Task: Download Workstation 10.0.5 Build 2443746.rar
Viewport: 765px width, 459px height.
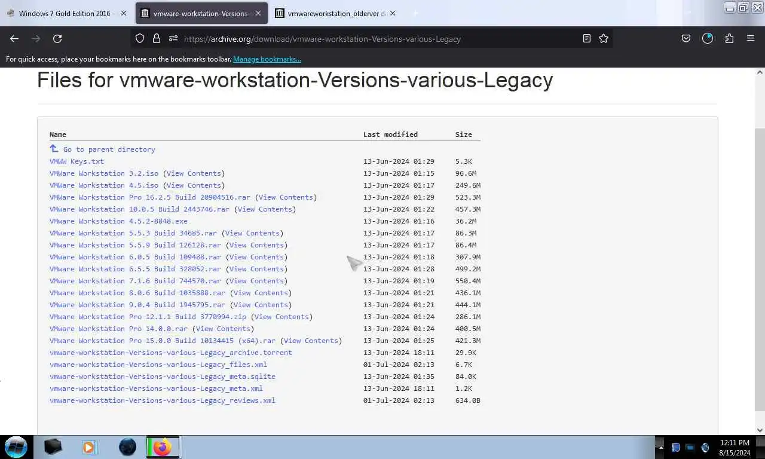Action: [139, 209]
